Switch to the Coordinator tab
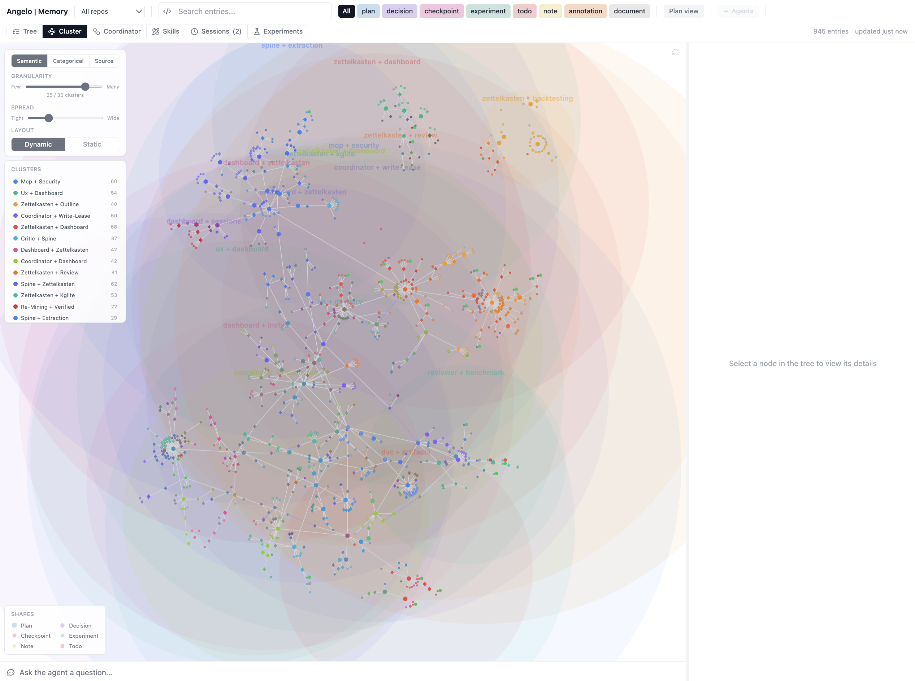 (117, 31)
